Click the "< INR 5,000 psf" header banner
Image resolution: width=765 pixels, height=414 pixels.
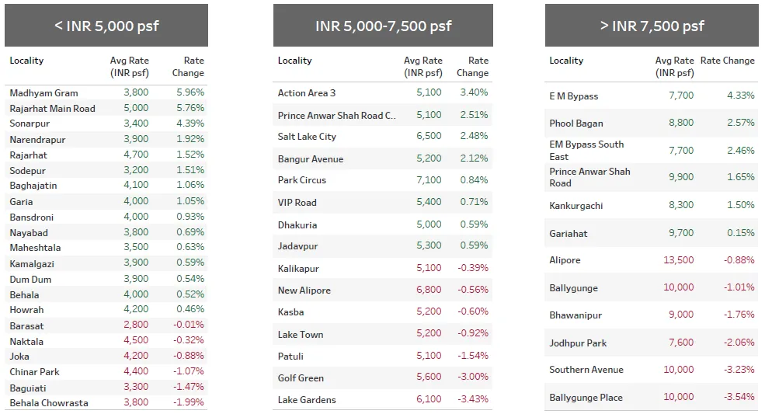[x=106, y=26]
